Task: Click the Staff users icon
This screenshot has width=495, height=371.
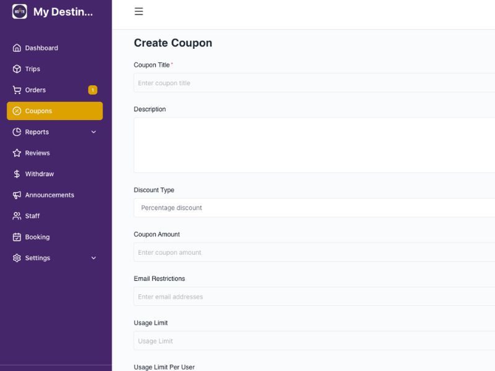Action: coord(17,216)
